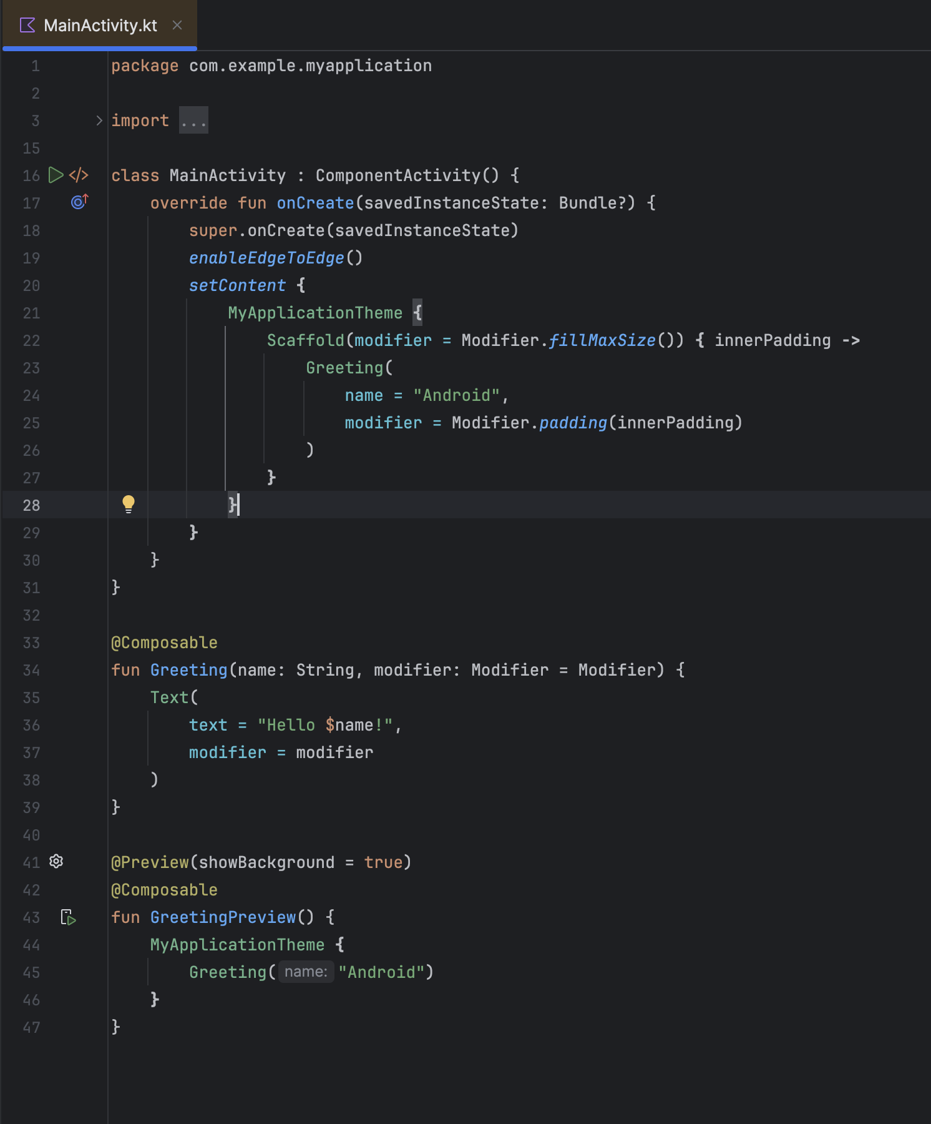Click line number 16 in the gutter
Screen dimensions: 931x1124
[31, 175]
